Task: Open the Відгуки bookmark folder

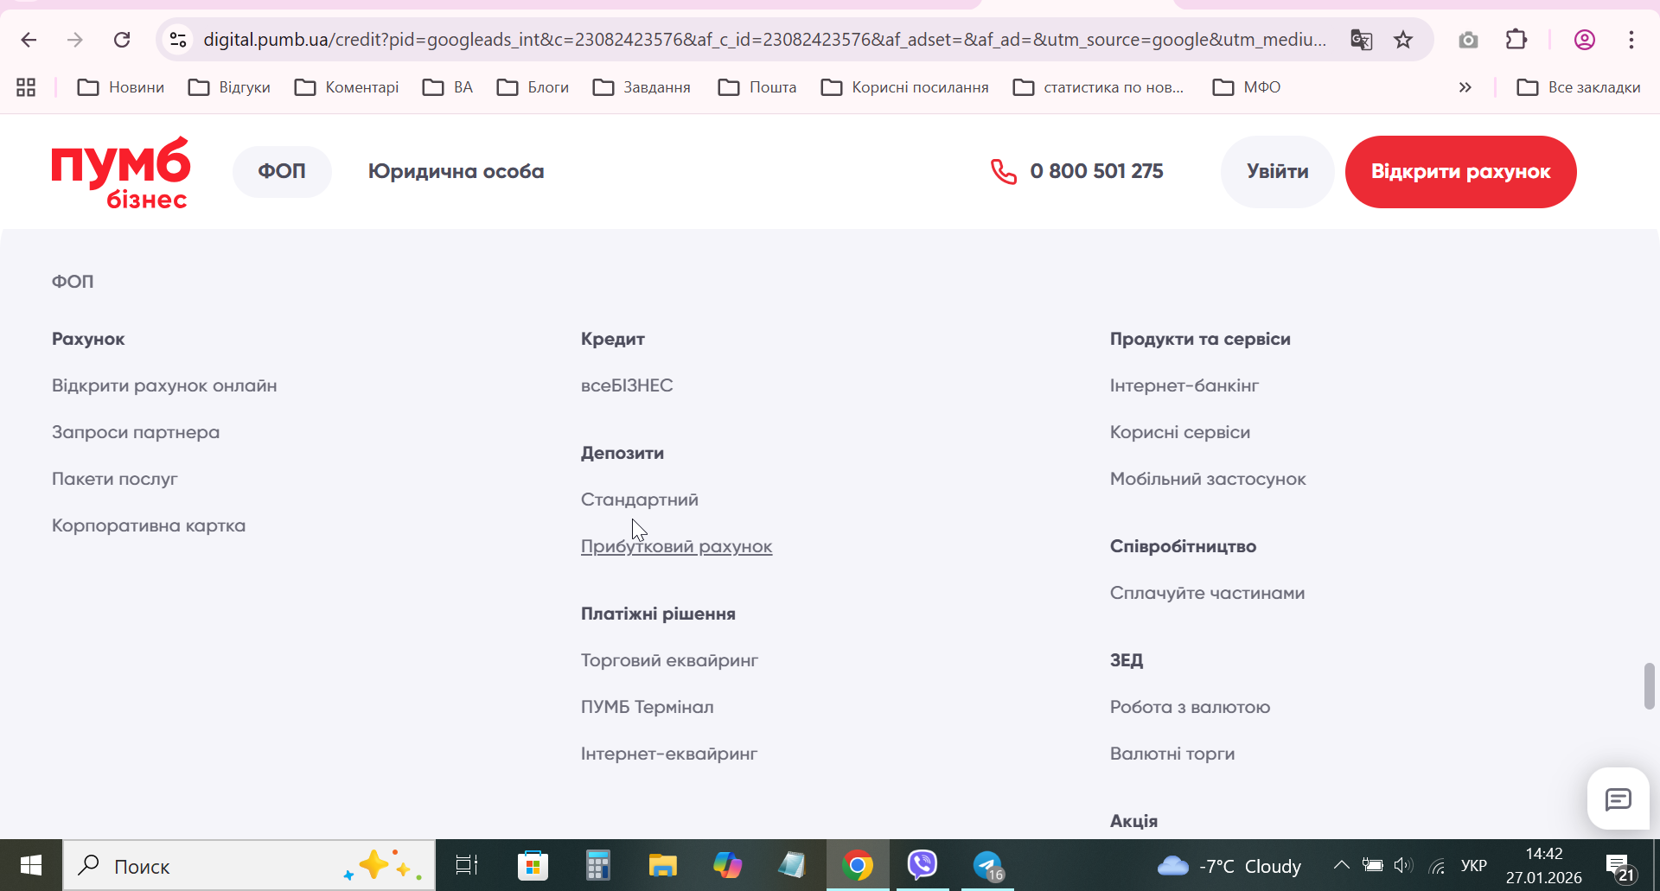Action: click(x=229, y=87)
